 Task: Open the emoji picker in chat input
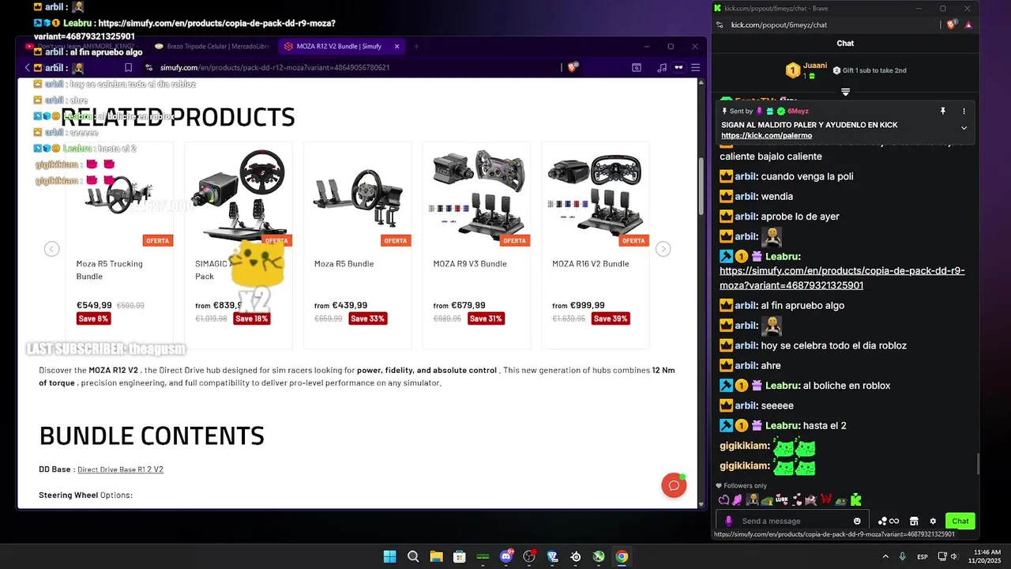pyautogui.click(x=857, y=521)
